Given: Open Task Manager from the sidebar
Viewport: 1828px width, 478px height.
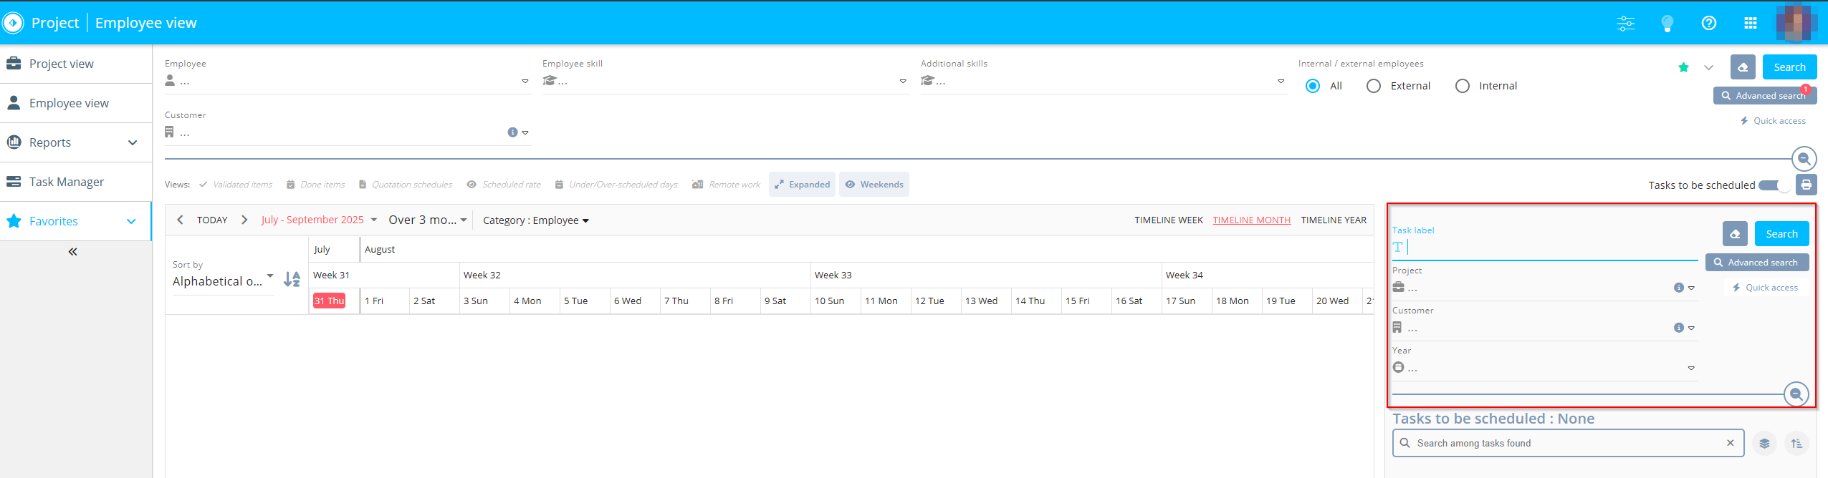Looking at the screenshot, I should 67,182.
